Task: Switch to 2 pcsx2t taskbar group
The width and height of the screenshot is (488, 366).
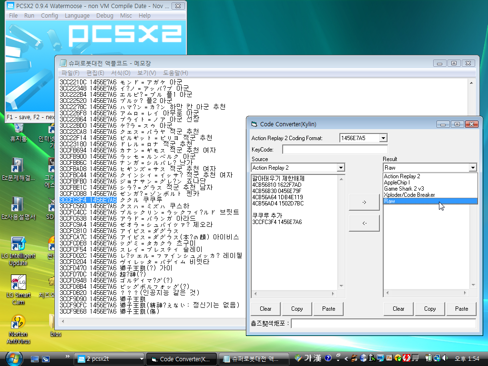Action: 109,359
